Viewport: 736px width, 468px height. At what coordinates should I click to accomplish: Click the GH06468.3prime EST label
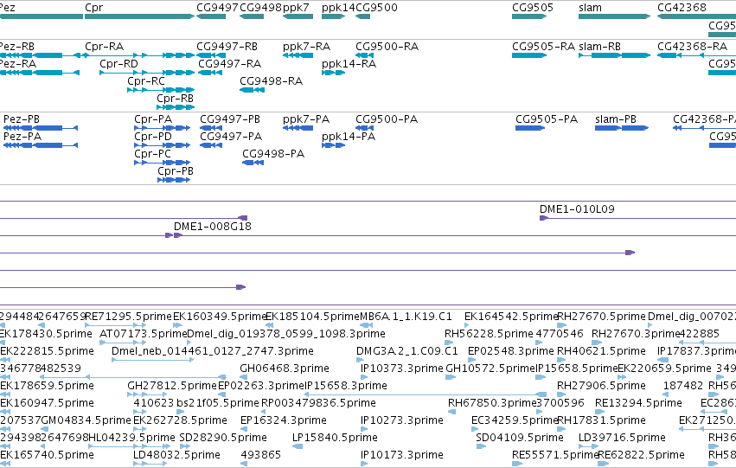click(x=285, y=369)
